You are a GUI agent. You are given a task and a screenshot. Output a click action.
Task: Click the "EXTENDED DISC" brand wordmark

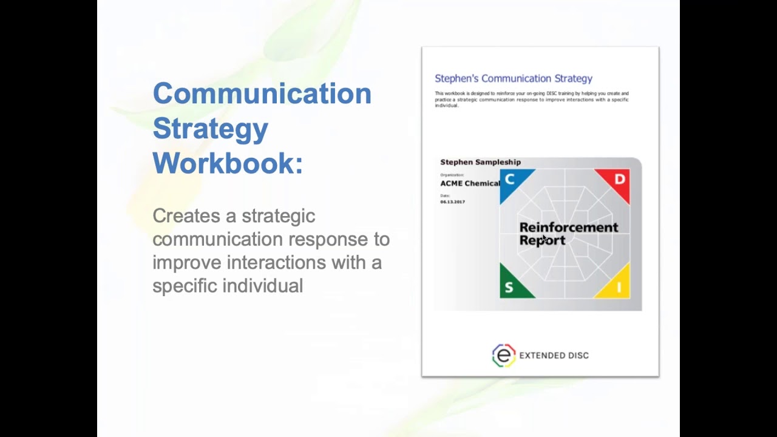click(x=554, y=356)
